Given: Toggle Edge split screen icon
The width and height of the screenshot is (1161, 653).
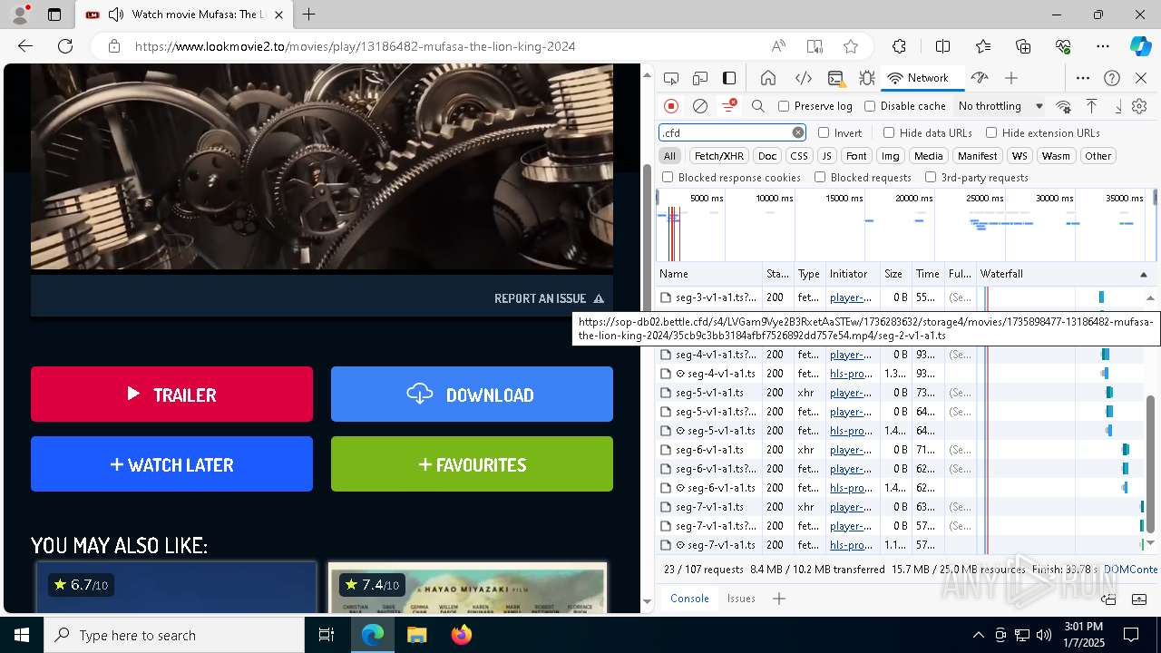Looking at the screenshot, I should [x=942, y=46].
